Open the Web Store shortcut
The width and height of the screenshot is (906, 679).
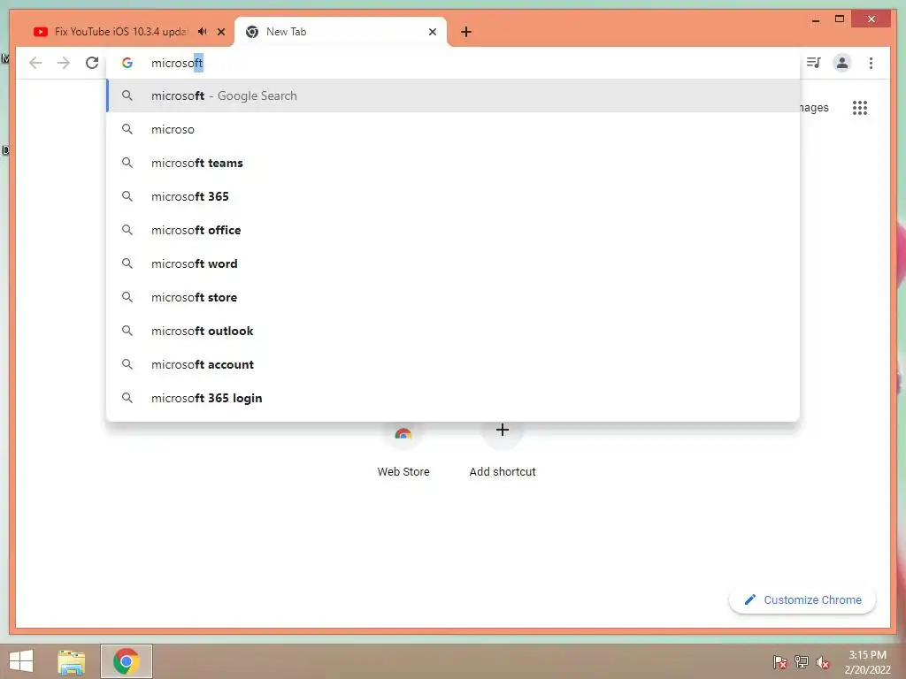pyautogui.click(x=403, y=450)
